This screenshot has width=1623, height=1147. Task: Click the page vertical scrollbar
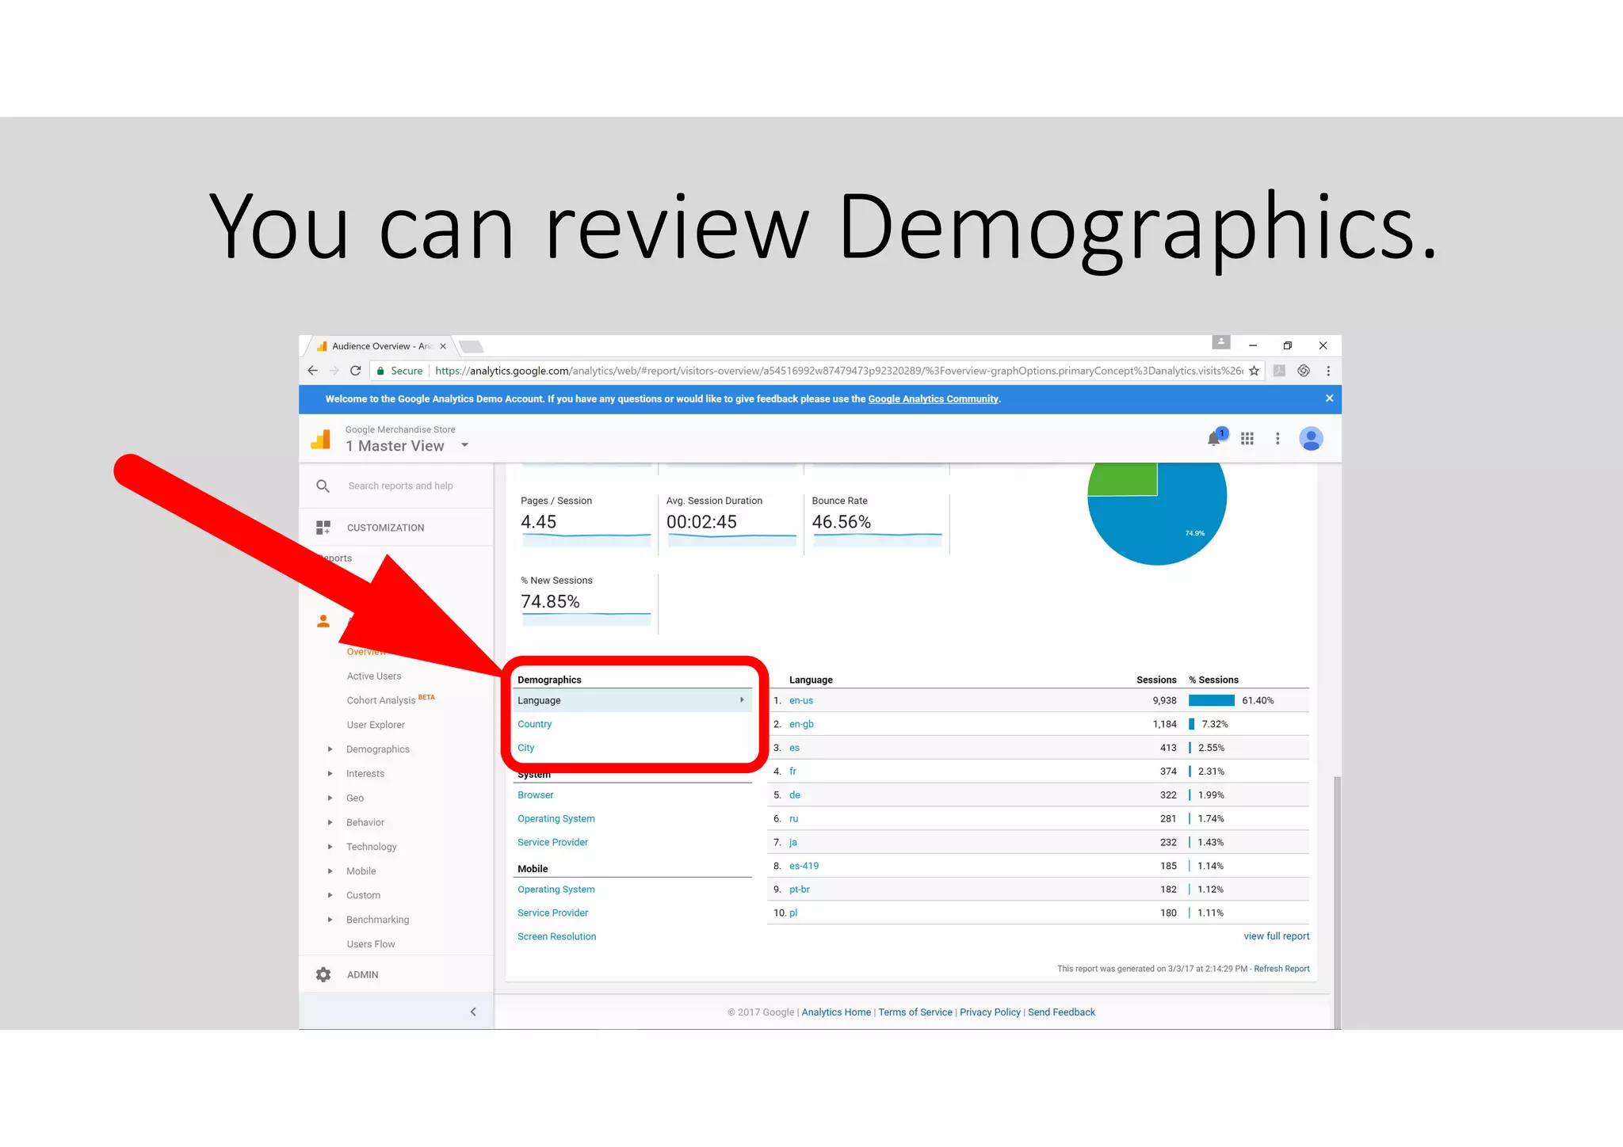(1337, 901)
